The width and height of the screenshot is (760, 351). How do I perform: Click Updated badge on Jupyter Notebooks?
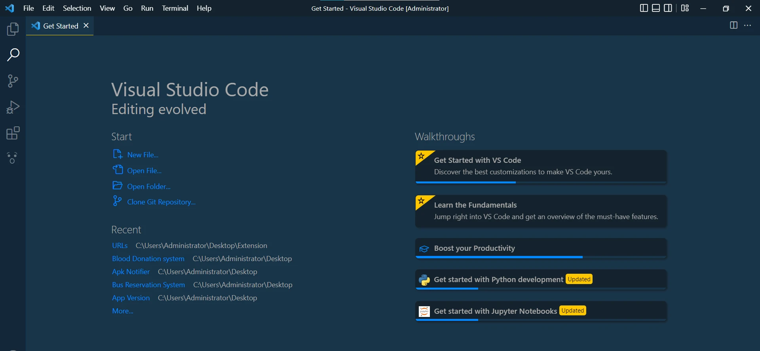point(572,311)
